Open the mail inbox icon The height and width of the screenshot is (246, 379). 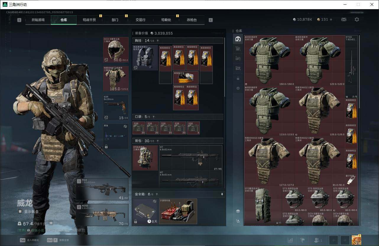click(344, 20)
